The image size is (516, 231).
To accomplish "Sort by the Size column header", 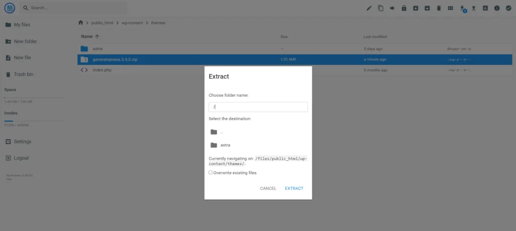I will 284,37.
